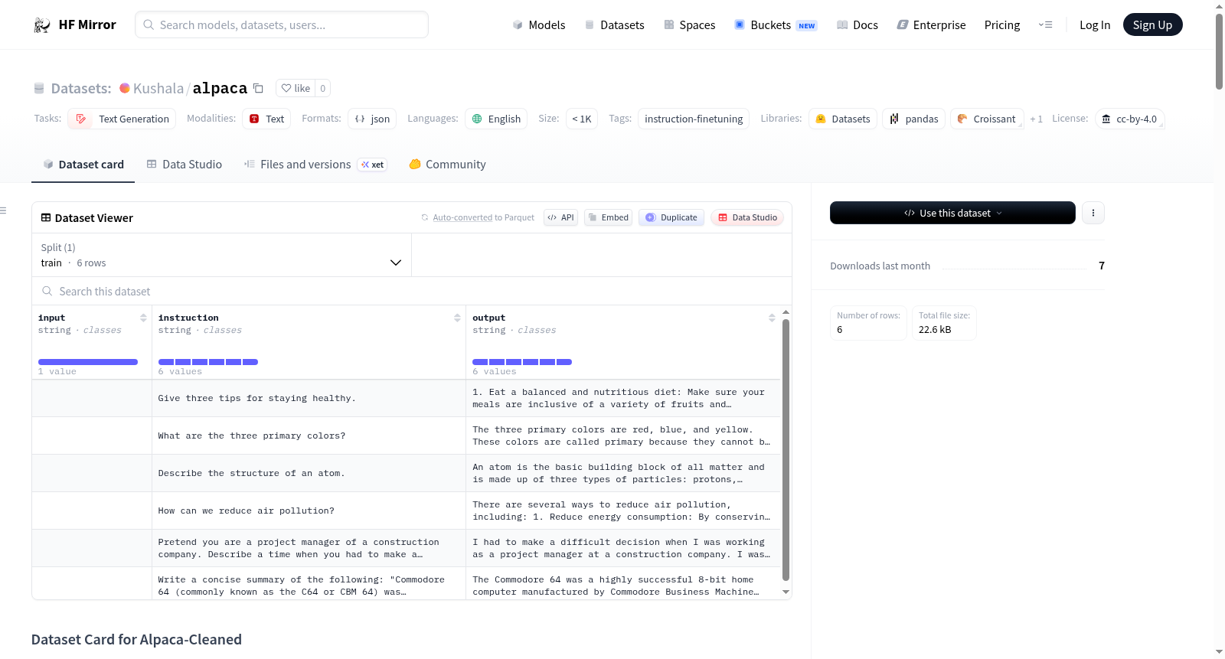Viewport: 1225px width, 659px height.
Task: Open Buckets in the top navigation
Action: tap(776, 24)
